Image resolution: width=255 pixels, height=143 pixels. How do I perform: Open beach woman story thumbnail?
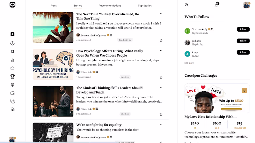coord(53,27)
